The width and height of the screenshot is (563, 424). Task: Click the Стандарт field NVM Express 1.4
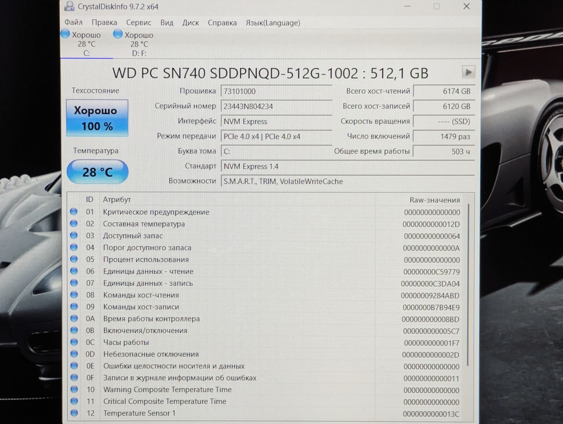click(x=347, y=166)
